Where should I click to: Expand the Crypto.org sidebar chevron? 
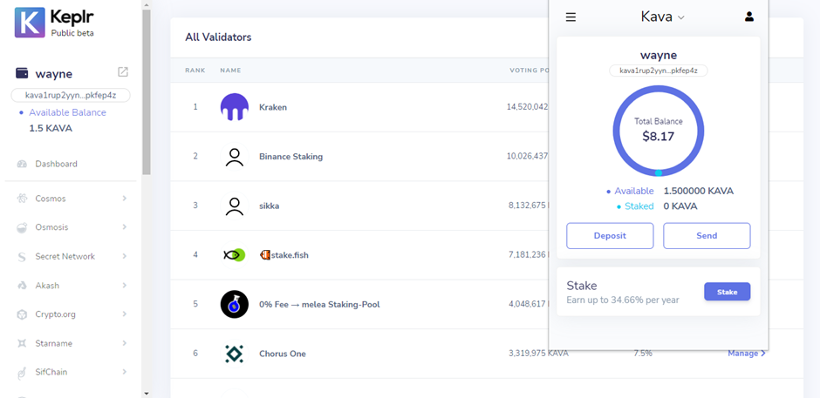coord(125,314)
